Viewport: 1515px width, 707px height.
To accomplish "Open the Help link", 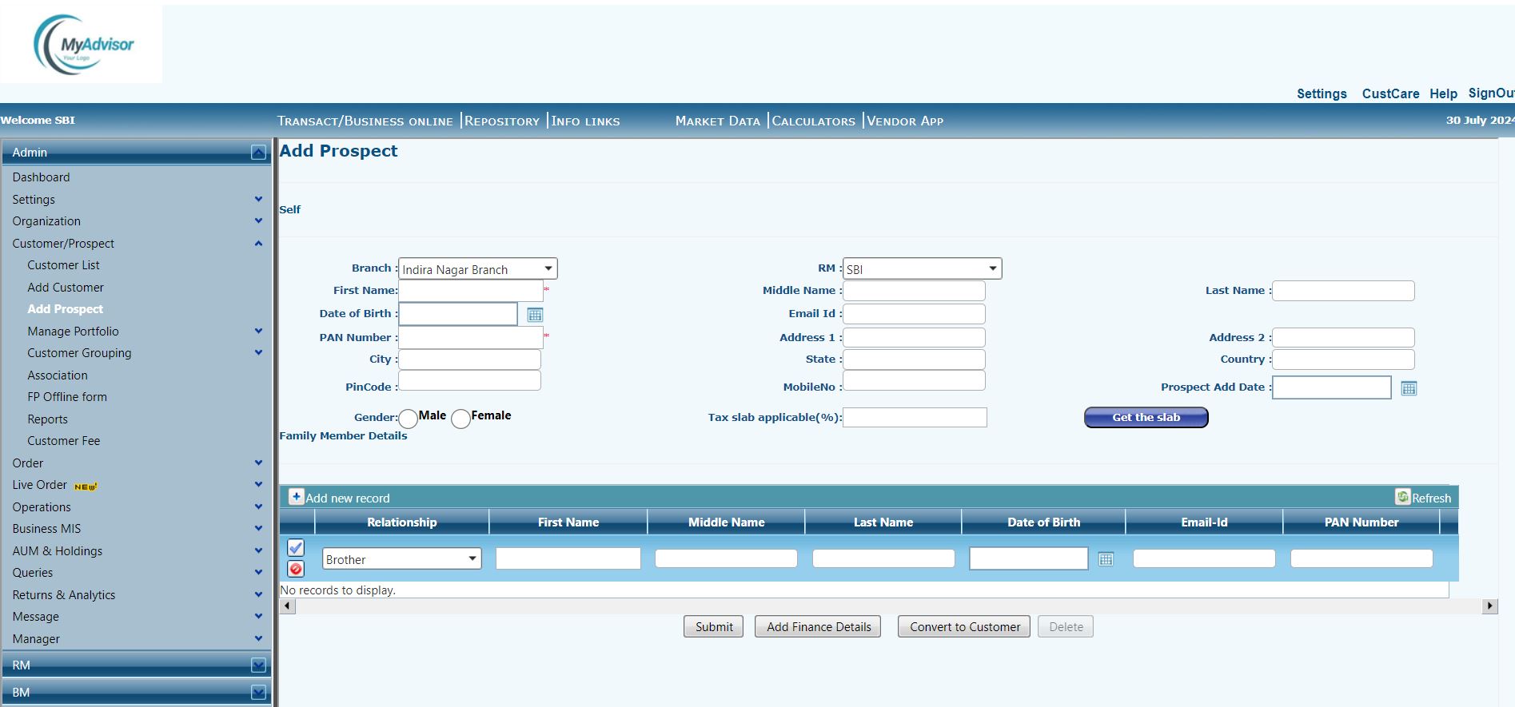I will (x=1443, y=93).
